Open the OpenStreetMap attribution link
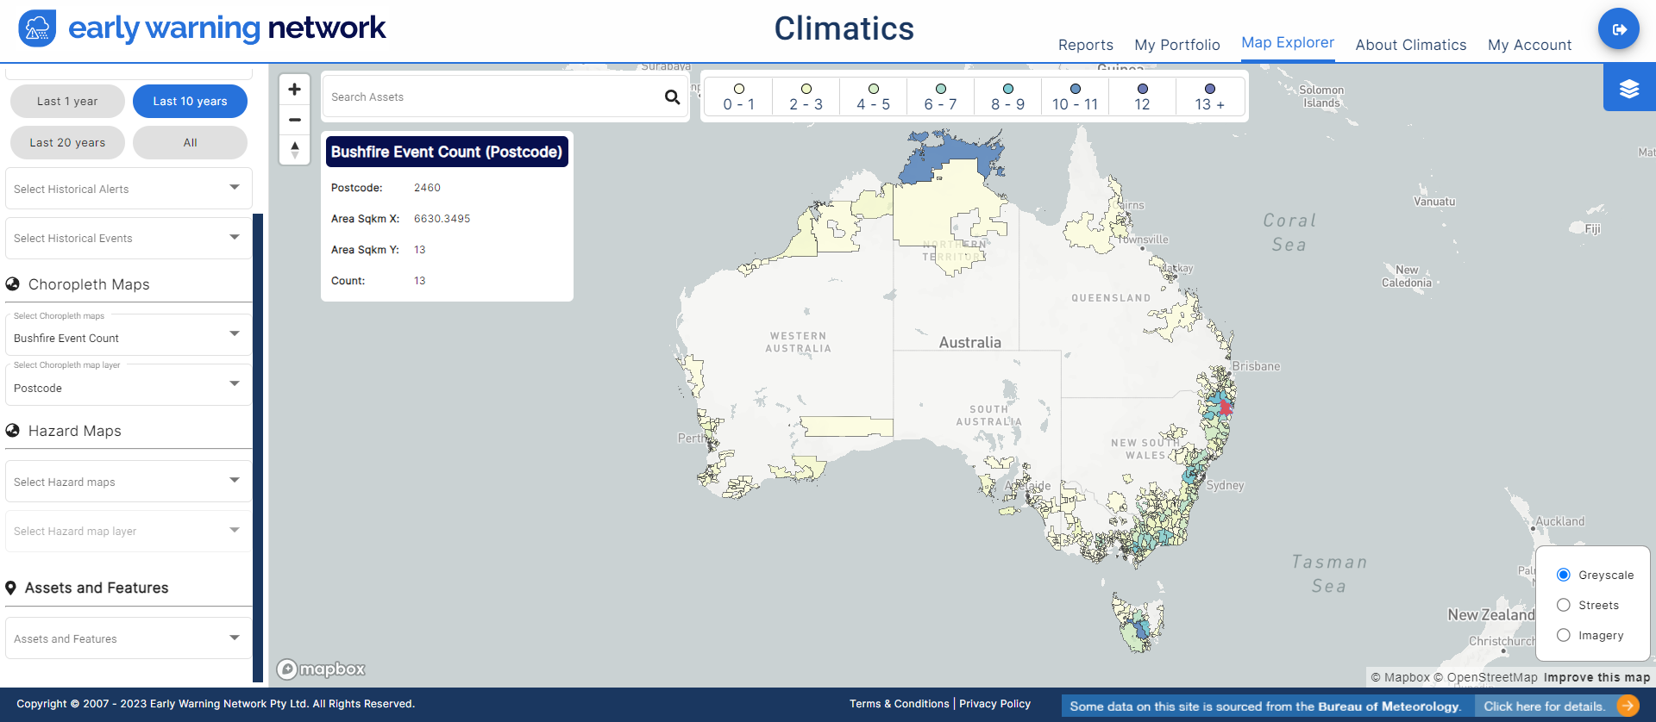Screen dimensions: 1656x722 pyautogui.click(x=1485, y=677)
